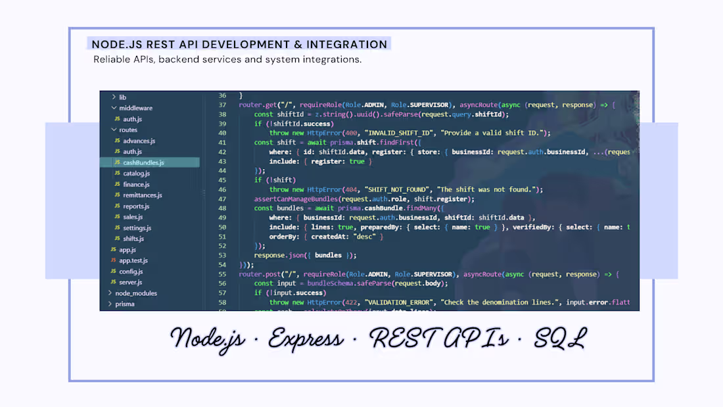Viewport: 723px width, 407px height.
Task: Click "INVALID_SHIFT_ID" string on line 40
Action: tap(399, 133)
